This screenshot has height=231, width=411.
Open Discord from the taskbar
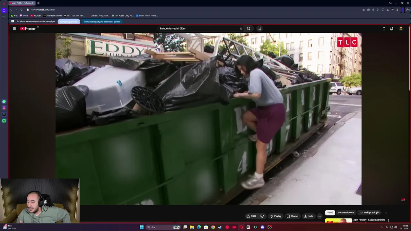262,227
